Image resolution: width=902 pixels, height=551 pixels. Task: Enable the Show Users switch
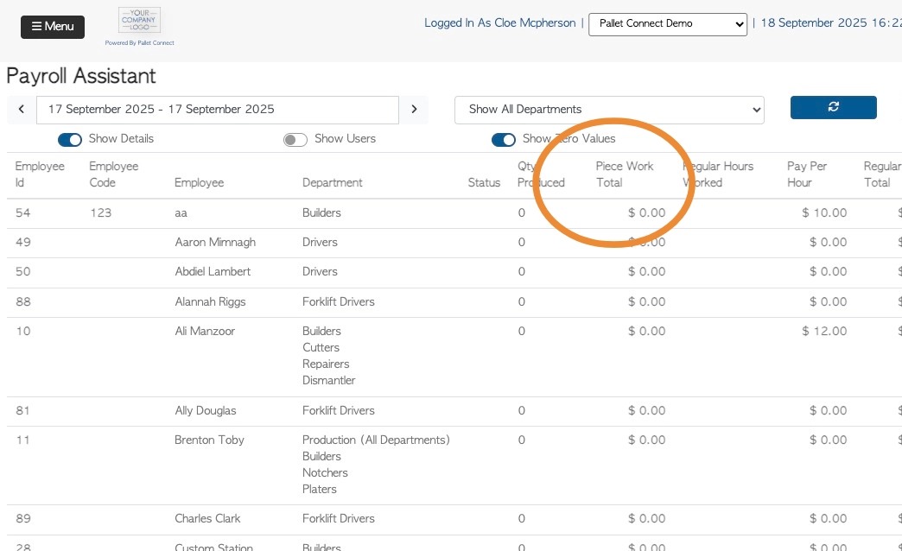(x=295, y=139)
